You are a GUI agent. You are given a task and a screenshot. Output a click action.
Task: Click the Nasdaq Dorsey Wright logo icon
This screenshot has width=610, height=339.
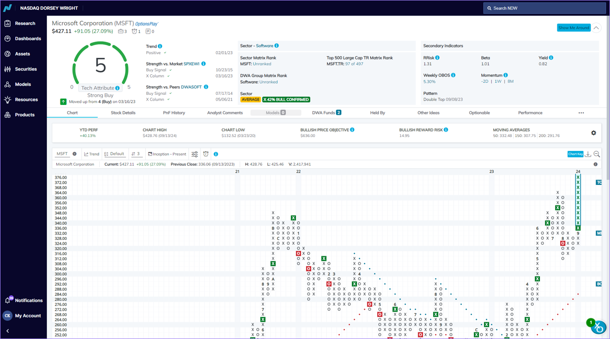[x=8, y=8]
